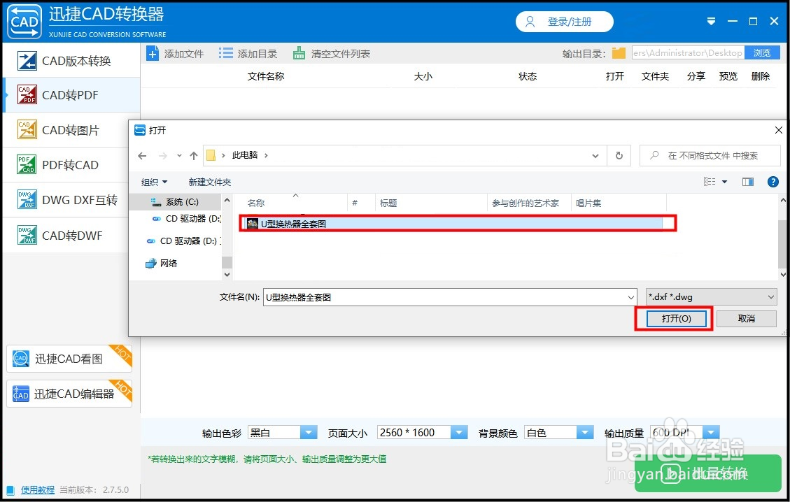This screenshot has width=790, height=502.
Task: Click 新建文件夹 in the dialog
Action: click(210, 182)
